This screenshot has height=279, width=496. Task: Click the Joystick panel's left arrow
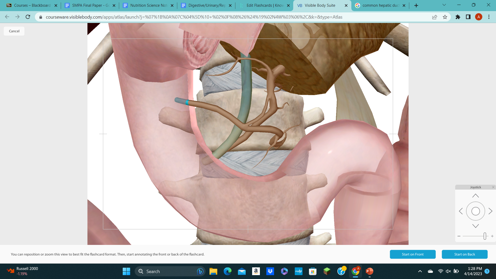461,211
